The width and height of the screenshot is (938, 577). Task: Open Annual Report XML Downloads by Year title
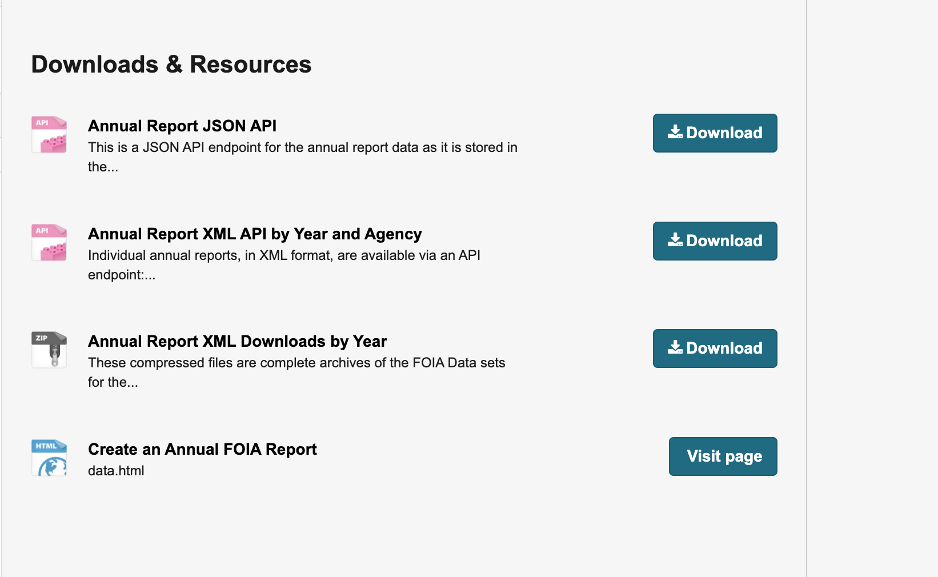coord(238,341)
